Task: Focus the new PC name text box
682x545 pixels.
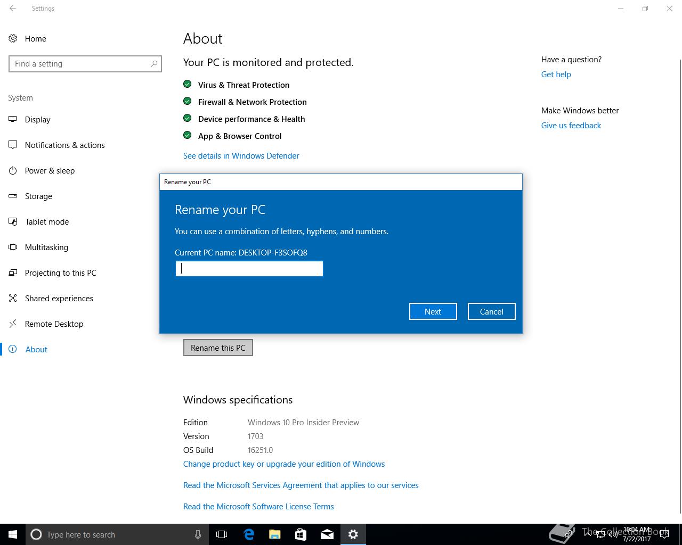Action: click(249, 269)
